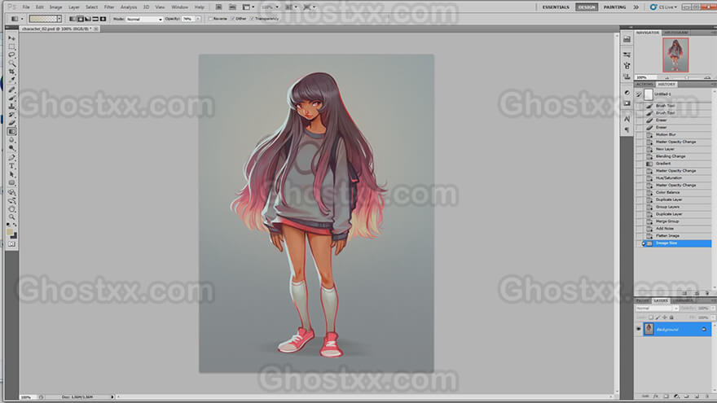Open Character panel icon in dock
Viewport: 717px width, 403px height.
[627, 119]
